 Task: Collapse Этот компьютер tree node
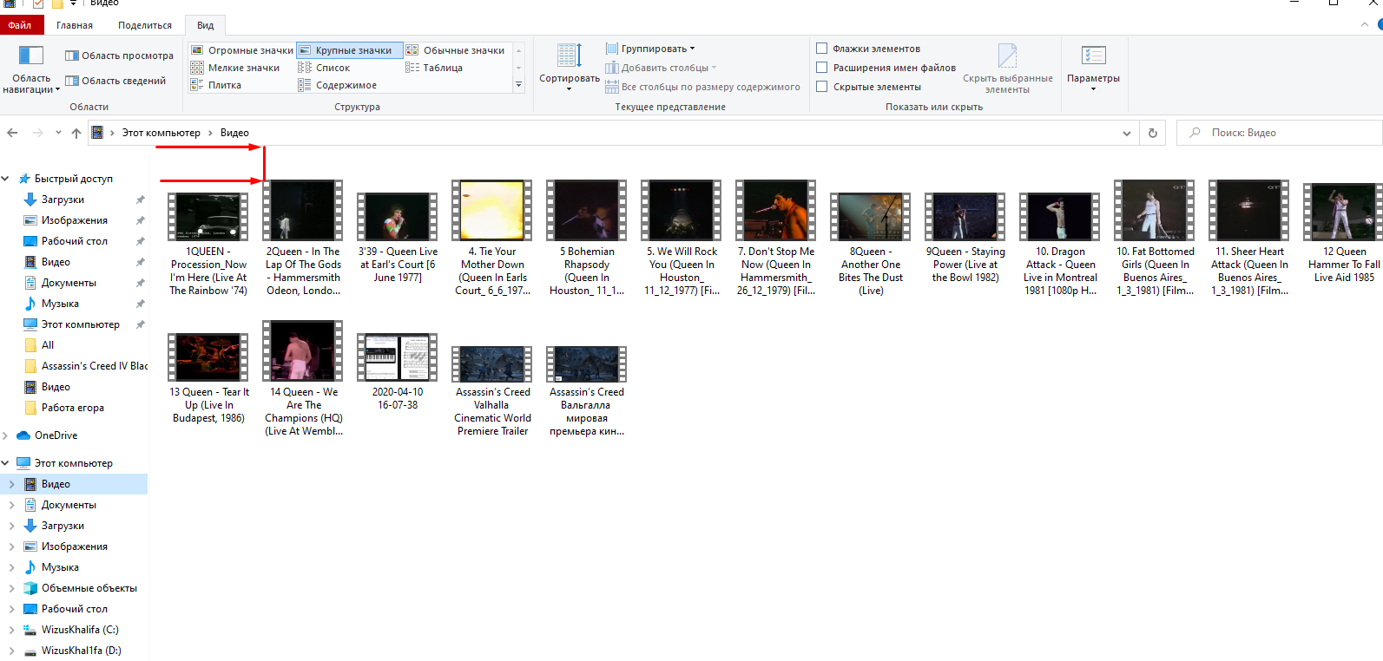click(5, 463)
